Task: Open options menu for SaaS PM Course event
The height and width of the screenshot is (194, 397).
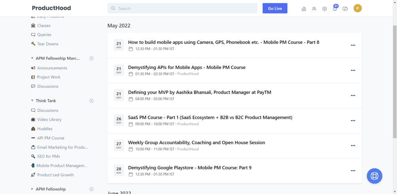Action: 353,121
